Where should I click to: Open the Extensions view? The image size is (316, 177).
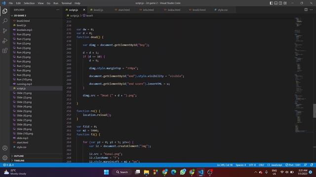(5, 50)
